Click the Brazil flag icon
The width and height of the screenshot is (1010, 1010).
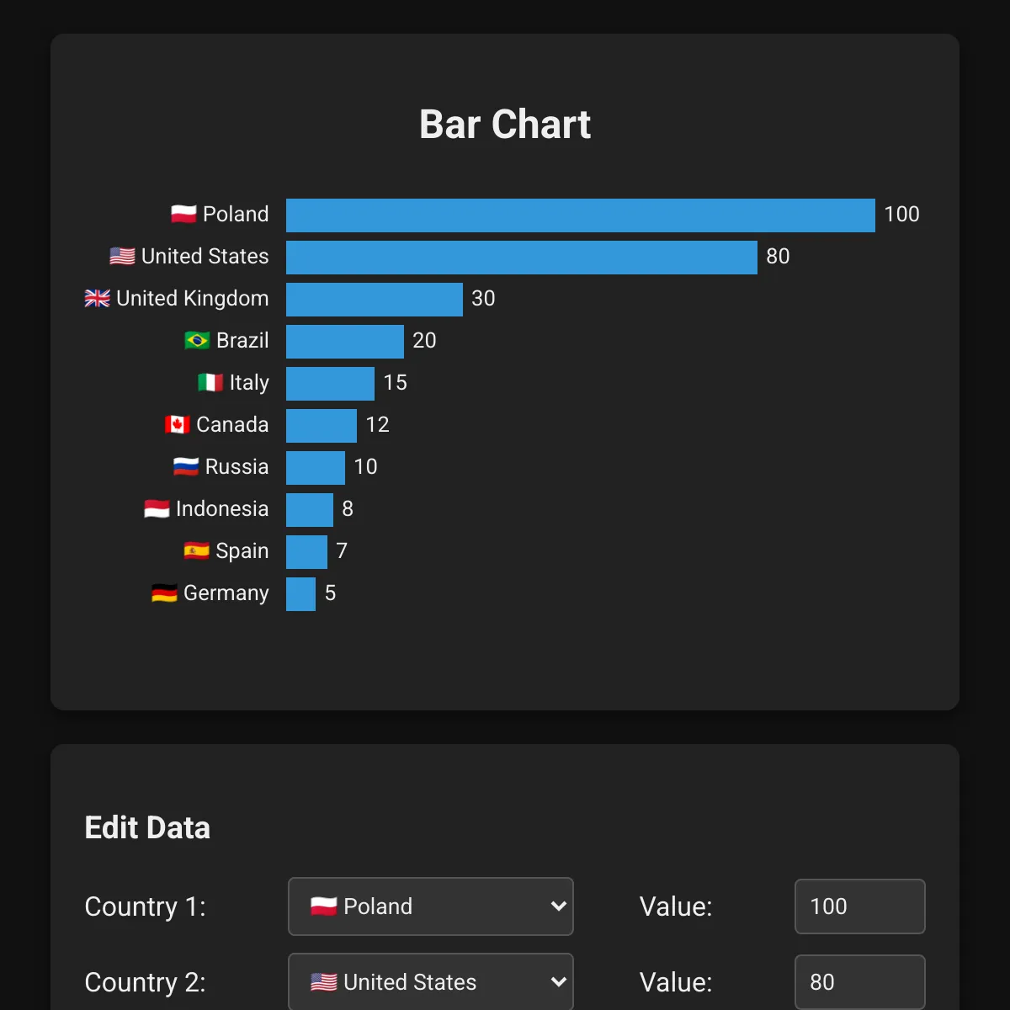(x=197, y=340)
